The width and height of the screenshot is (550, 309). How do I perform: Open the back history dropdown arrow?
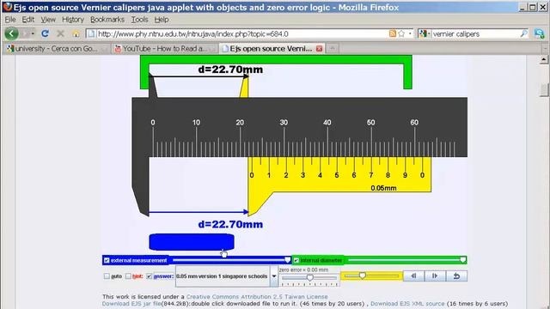click(32, 33)
